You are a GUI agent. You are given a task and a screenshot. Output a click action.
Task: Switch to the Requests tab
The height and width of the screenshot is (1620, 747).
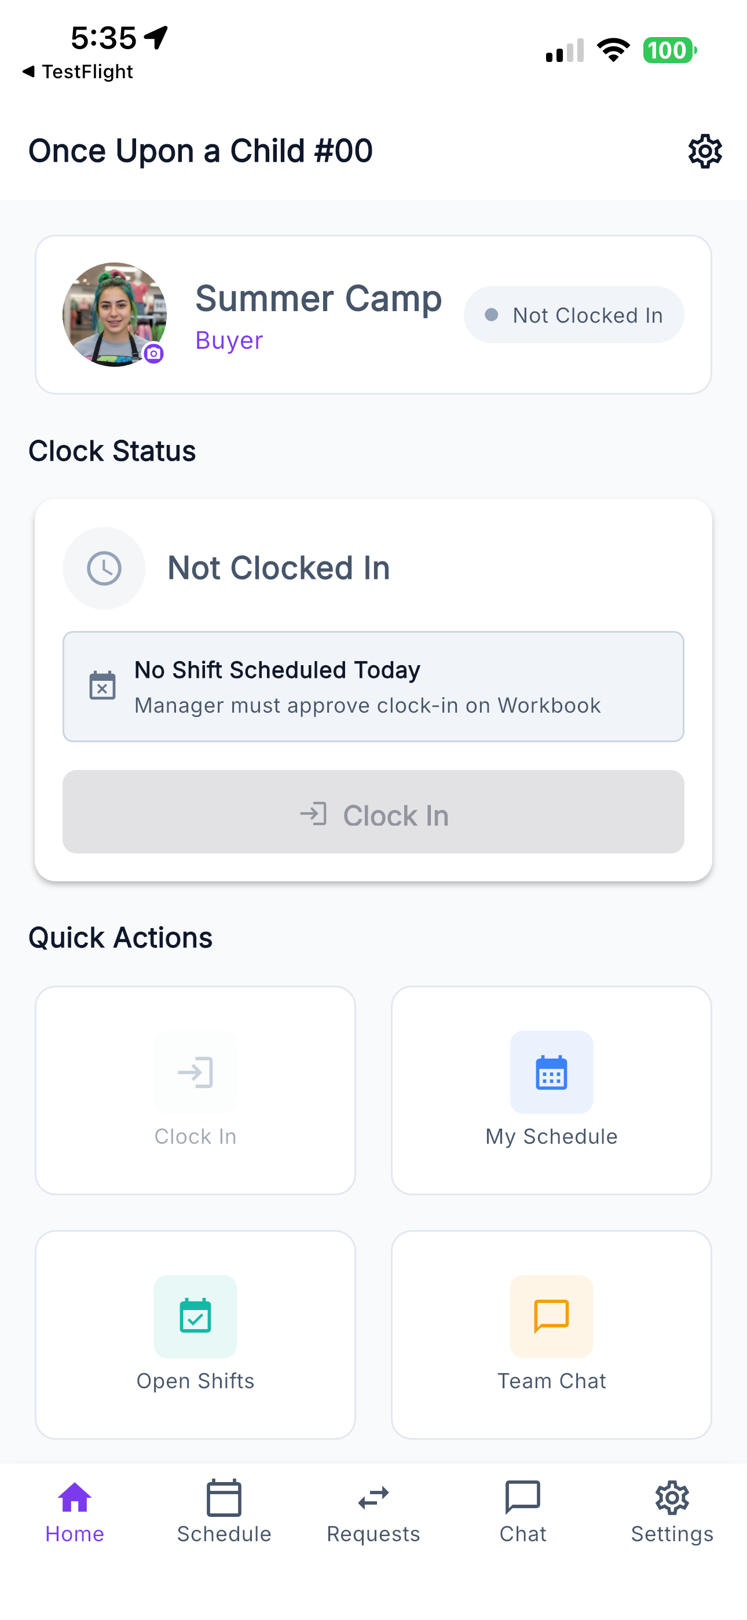pos(373,1511)
